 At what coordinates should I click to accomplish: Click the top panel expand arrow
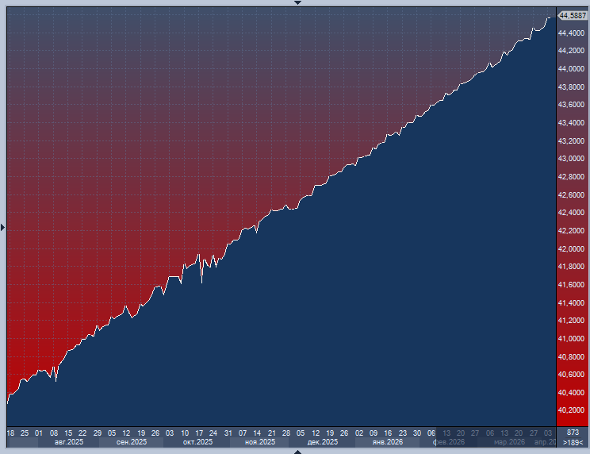coord(297,2)
